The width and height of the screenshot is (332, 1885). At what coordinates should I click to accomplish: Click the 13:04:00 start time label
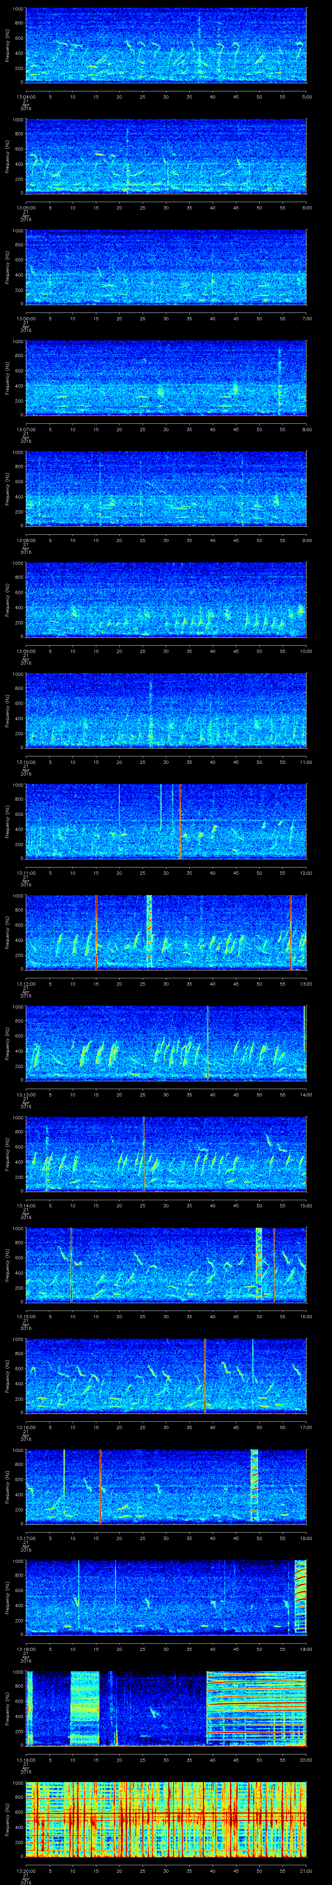26,96
